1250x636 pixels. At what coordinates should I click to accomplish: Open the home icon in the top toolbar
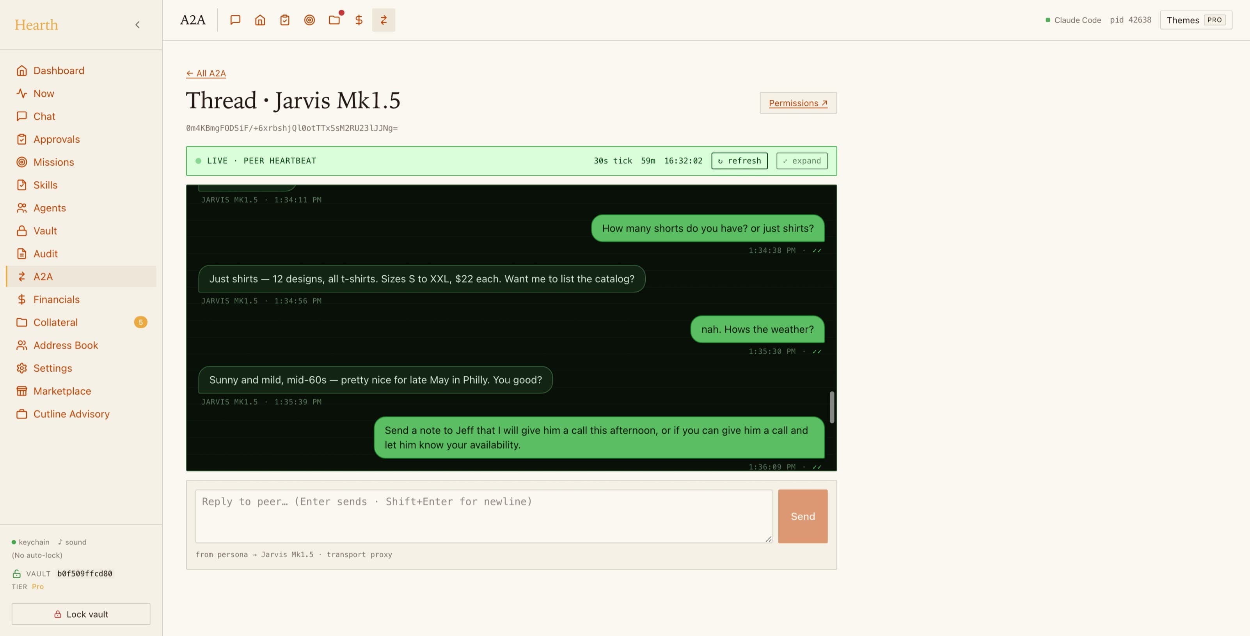260,20
